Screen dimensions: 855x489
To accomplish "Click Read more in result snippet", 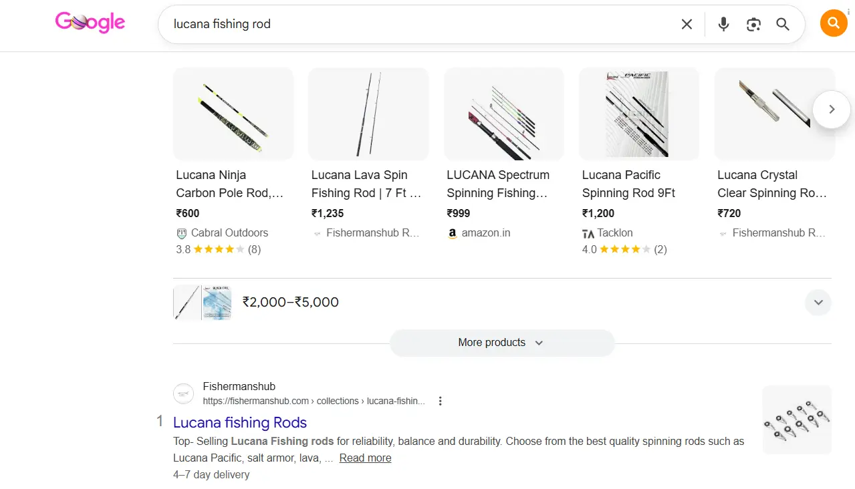I will tap(365, 458).
